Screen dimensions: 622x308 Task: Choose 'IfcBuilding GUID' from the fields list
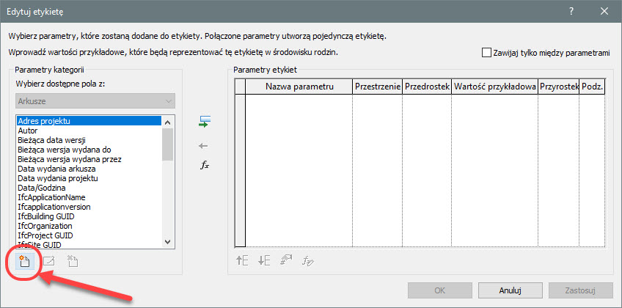pyautogui.click(x=47, y=216)
